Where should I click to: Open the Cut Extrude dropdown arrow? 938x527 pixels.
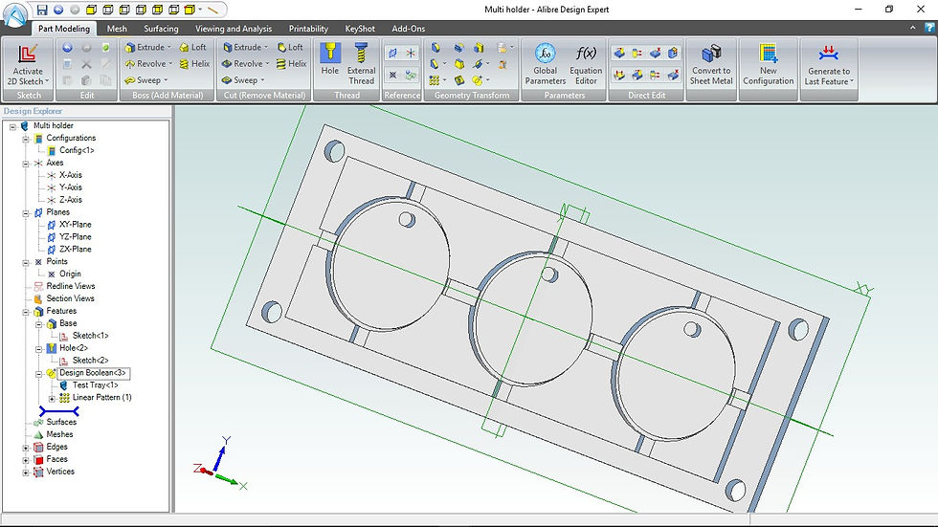pos(266,47)
